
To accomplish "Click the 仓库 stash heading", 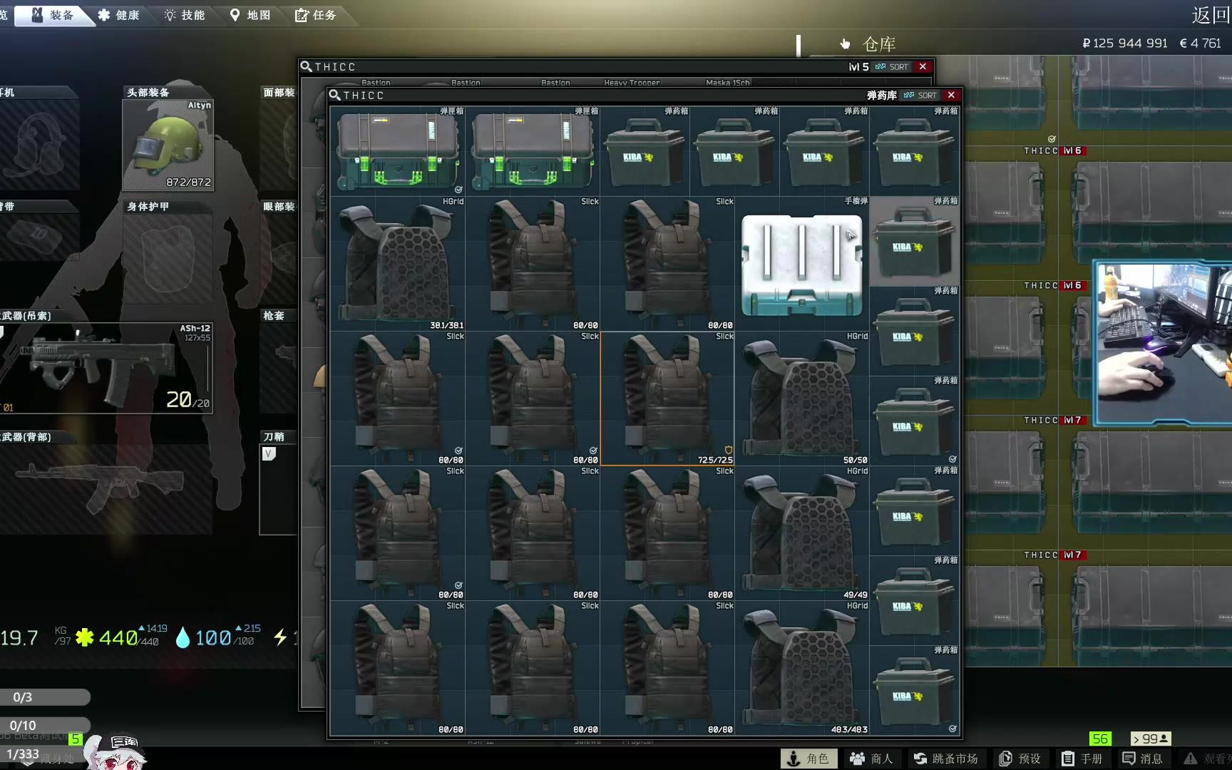I will [x=879, y=44].
